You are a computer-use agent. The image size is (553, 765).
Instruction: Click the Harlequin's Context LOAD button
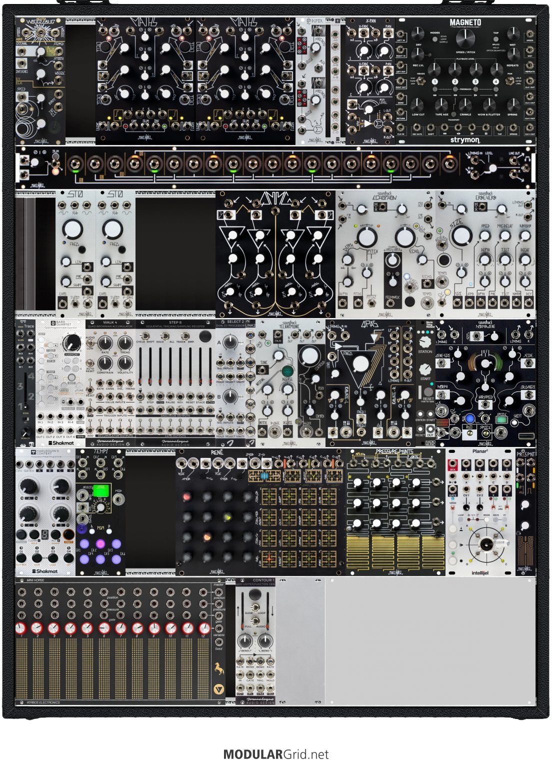coord(52,557)
